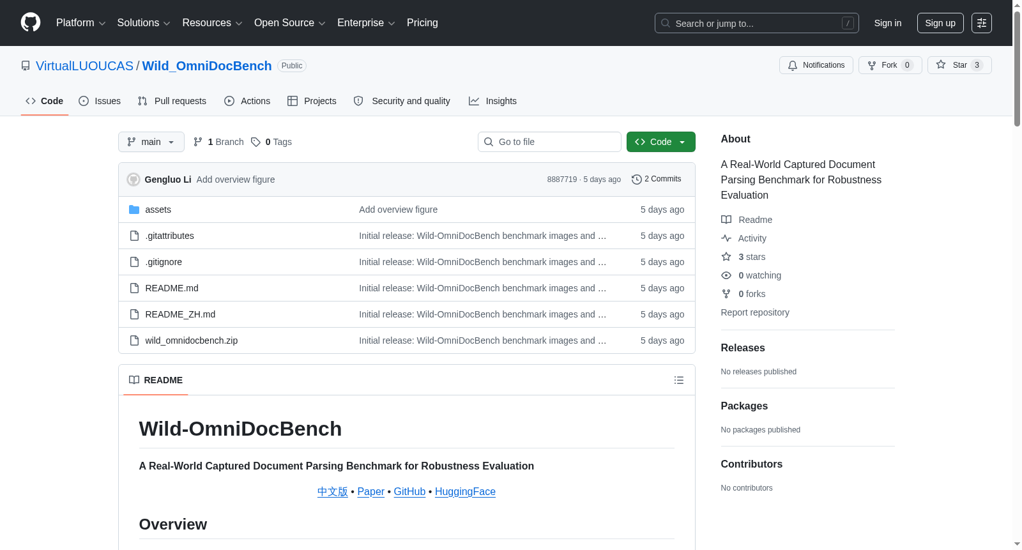Open the assets folder
This screenshot has width=1022, height=550.
158,210
